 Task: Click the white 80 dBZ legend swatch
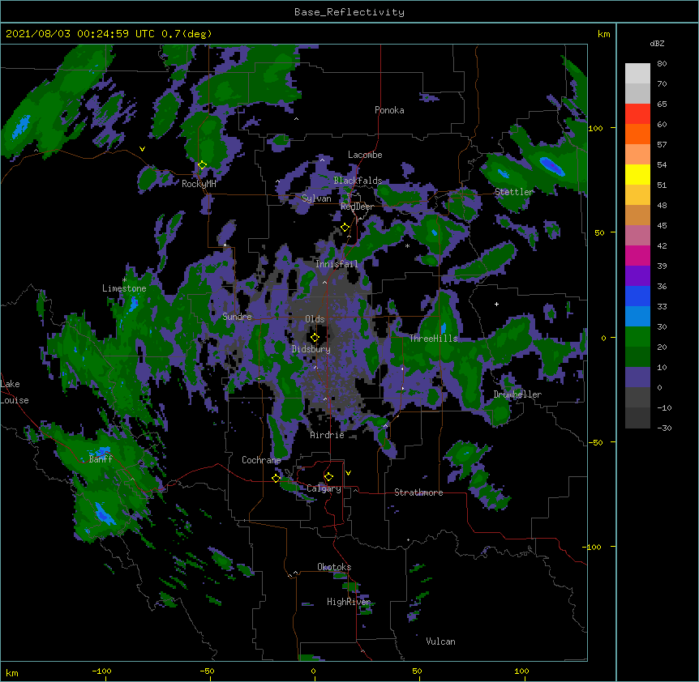[637, 74]
